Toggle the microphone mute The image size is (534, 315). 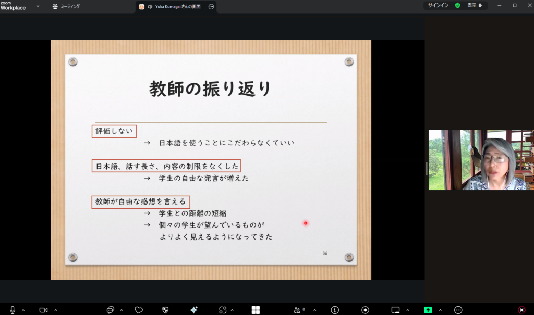click(13, 310)
